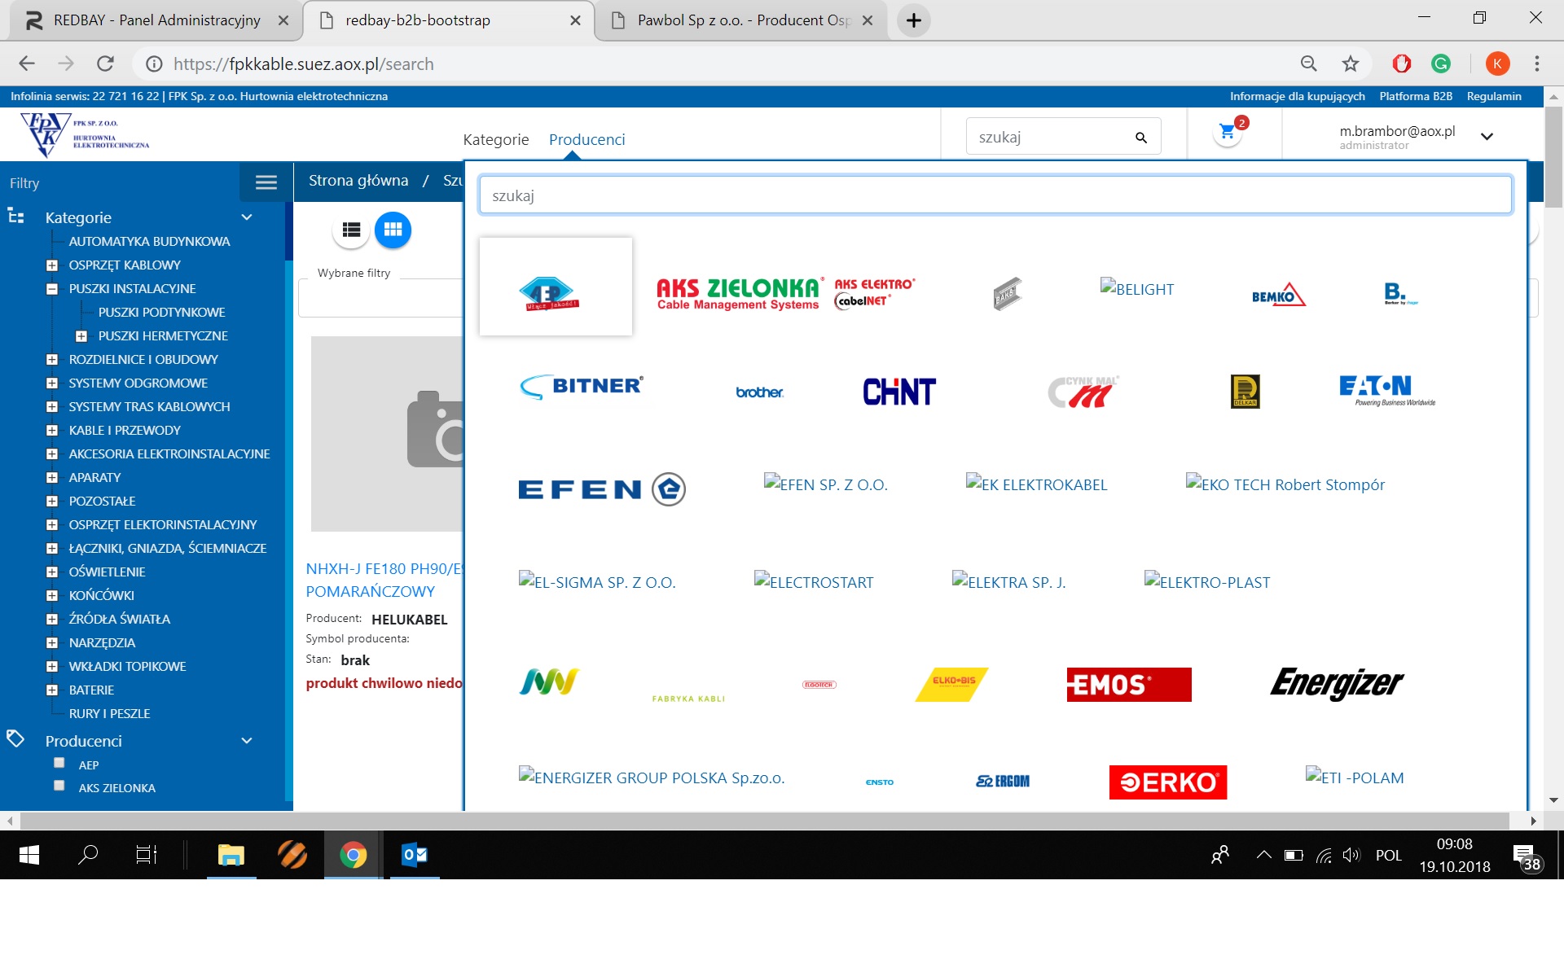
Task: Open the shopping cart icon
Action: click(1228, 133)
